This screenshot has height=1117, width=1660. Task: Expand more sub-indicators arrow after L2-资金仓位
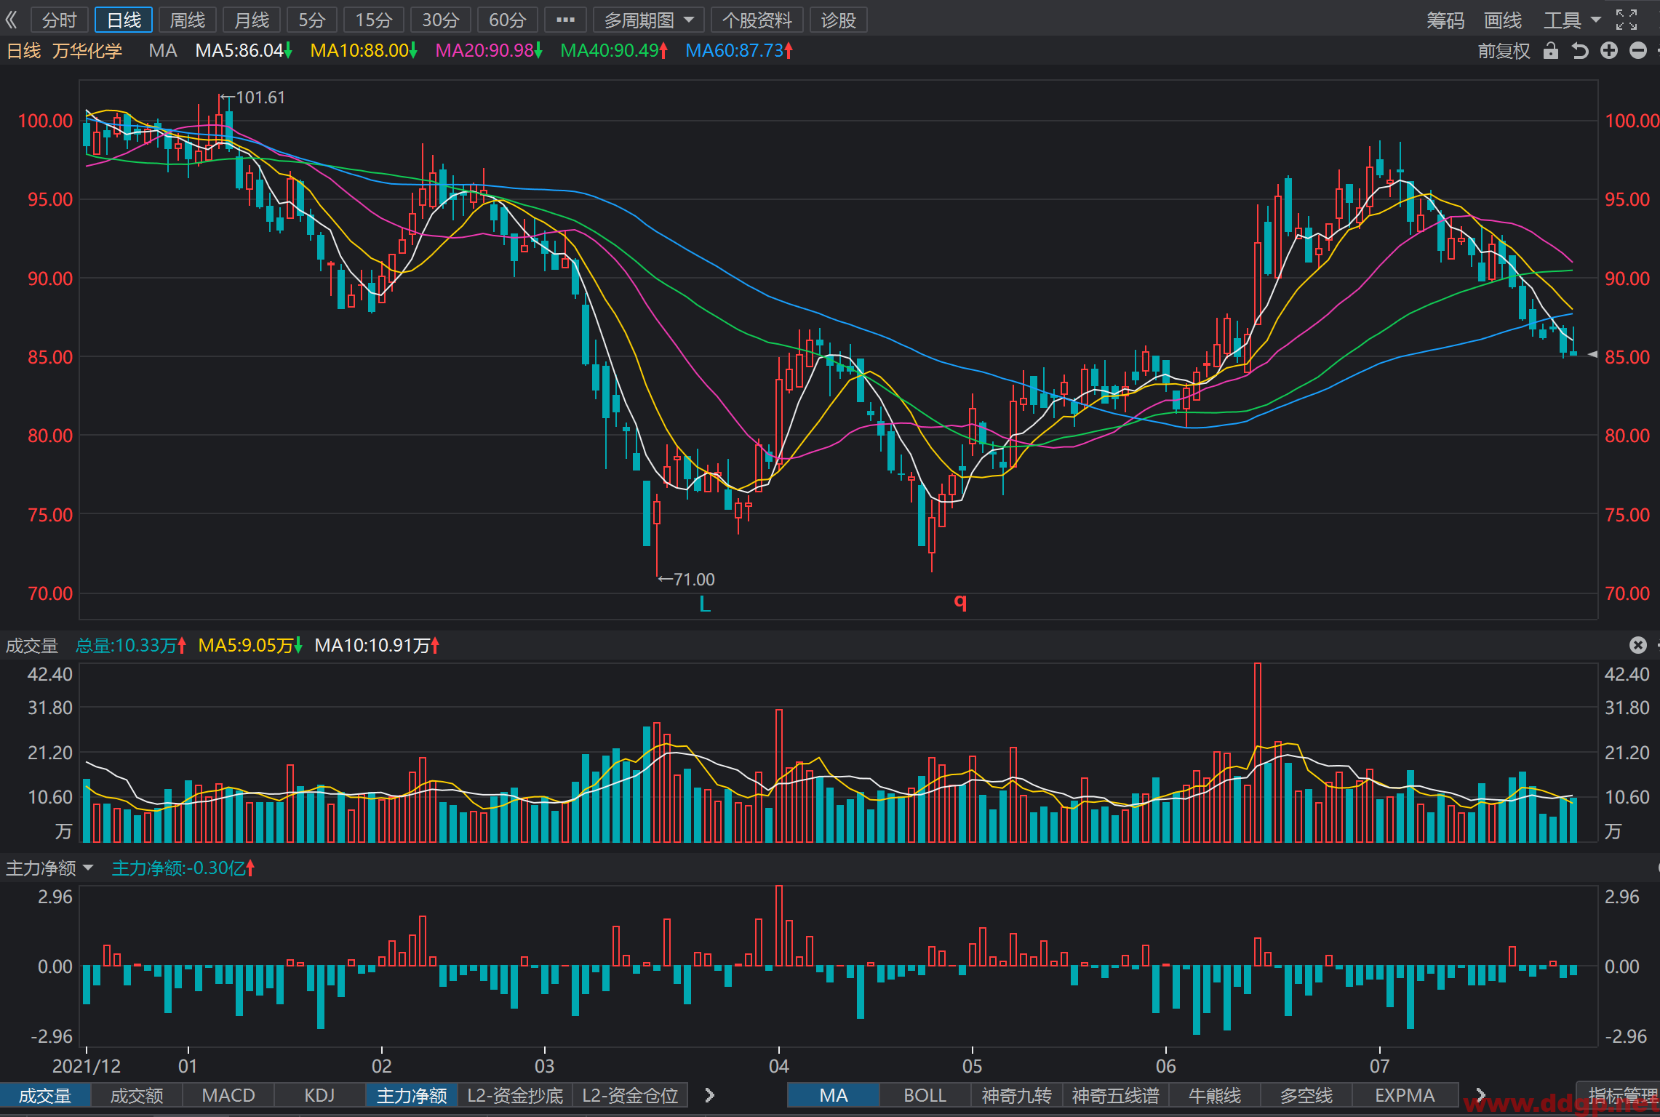710,1094
